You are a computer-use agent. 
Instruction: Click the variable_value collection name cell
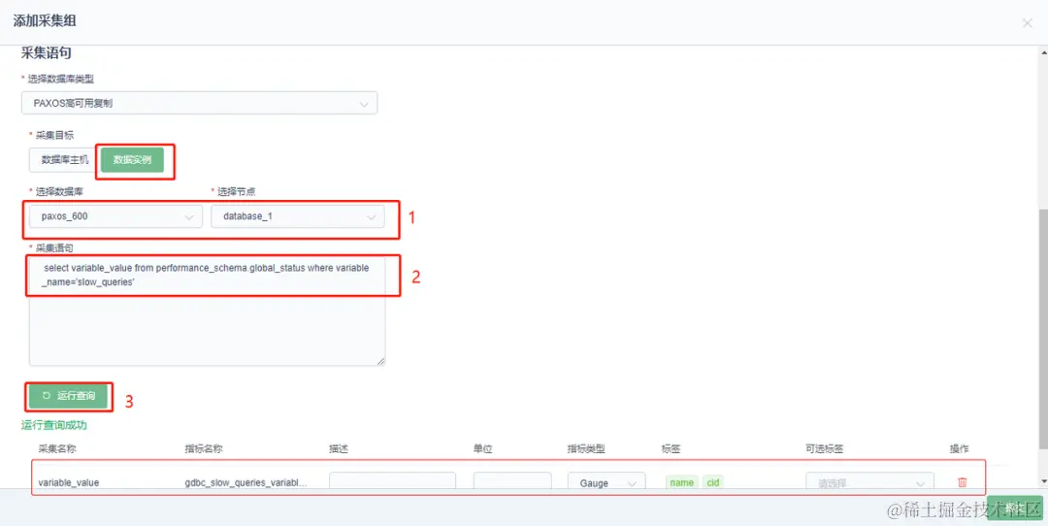(x=68, y=482)
